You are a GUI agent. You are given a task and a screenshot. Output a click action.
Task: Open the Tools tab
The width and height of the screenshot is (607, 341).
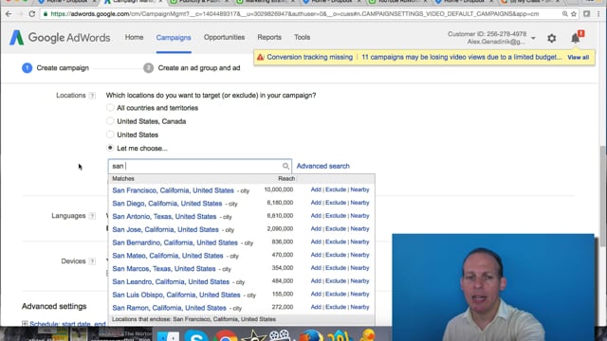302,38
